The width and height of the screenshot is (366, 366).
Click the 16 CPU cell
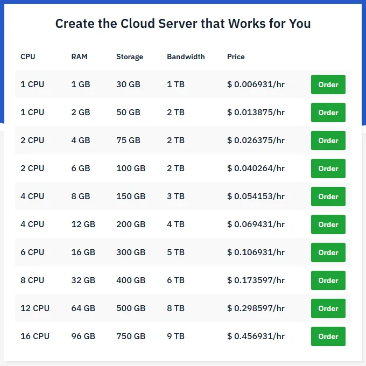[35, 336]
